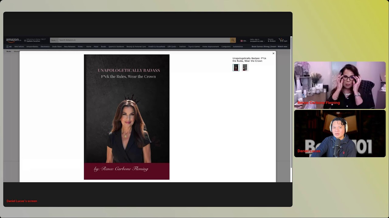Open Fashion nav item
The height and width of the screenshot is (218, 389).
coord(182,47)
